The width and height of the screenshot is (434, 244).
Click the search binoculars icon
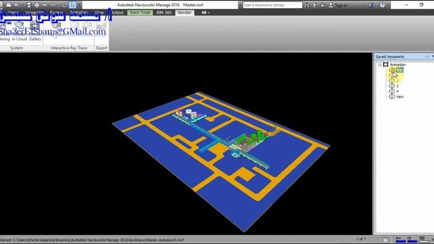(307, 5)
